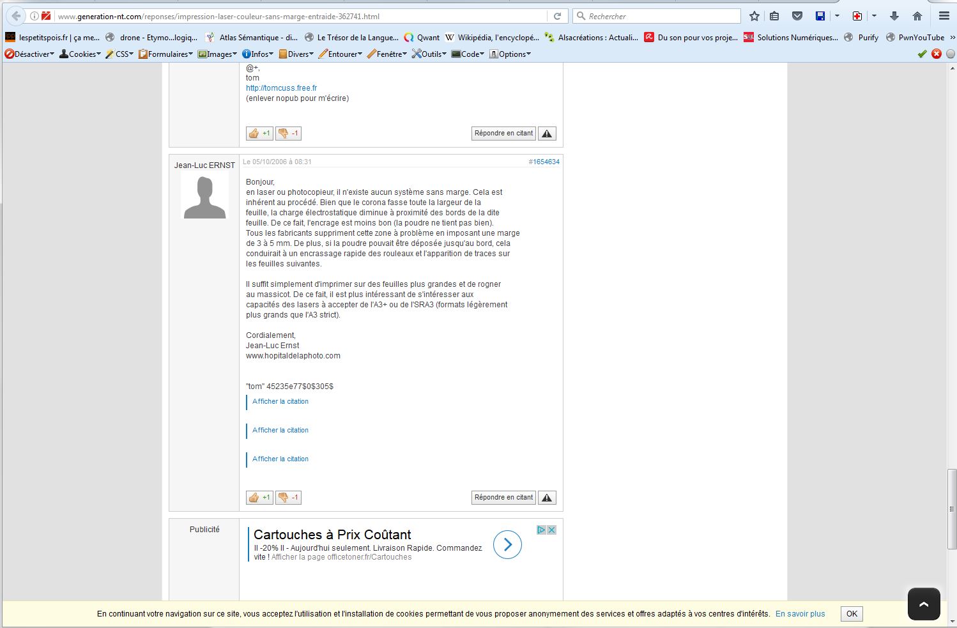Click the Firefox home icon
Viewport: 957px width, 628px height.
[x=917, y=16]
